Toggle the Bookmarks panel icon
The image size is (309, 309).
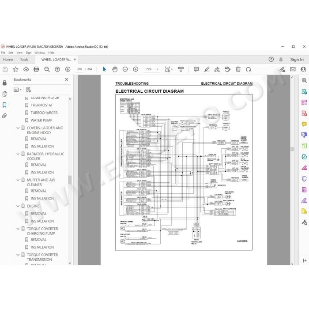(x=4, y=105)
